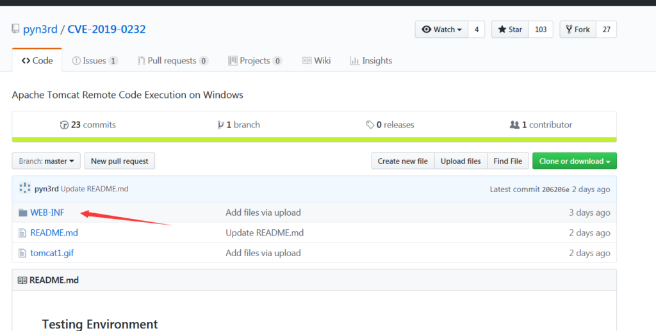Click the WEB-INF folder icon
Screen dimensions: 656x331
pyautogui.click(x=22, y=213)
